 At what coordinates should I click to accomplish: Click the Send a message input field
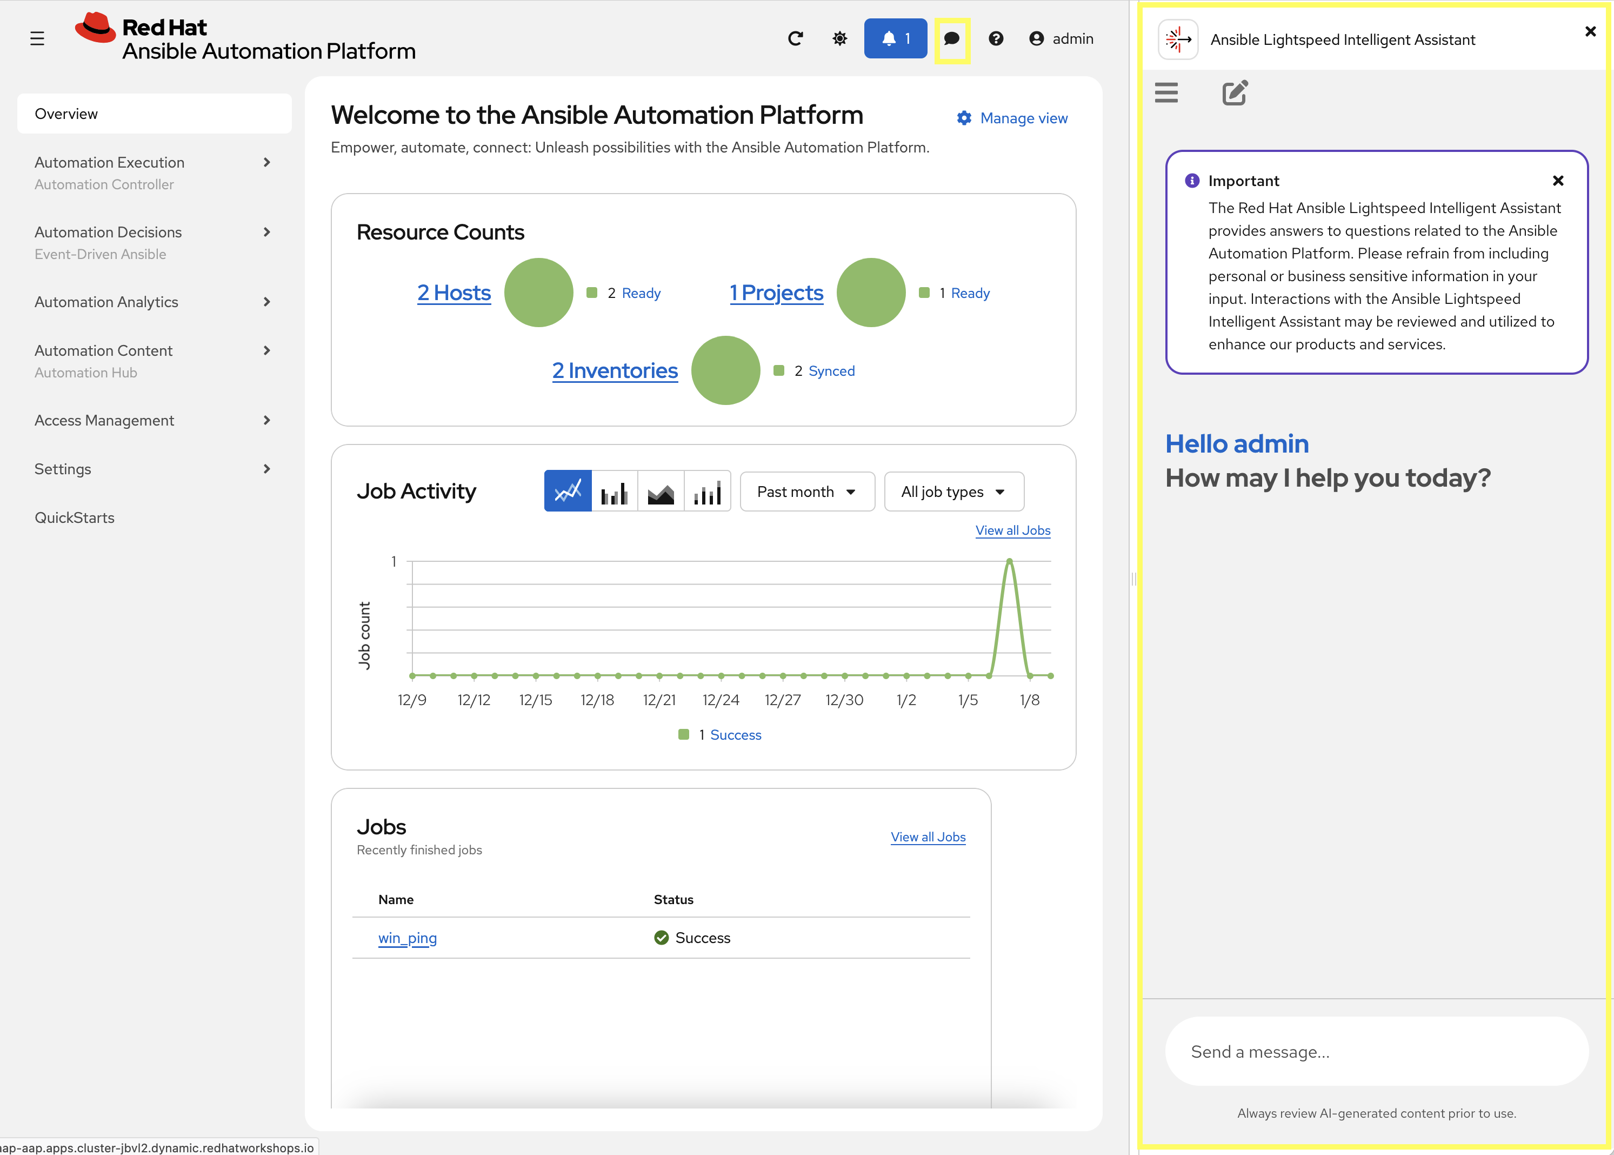1375,1051
